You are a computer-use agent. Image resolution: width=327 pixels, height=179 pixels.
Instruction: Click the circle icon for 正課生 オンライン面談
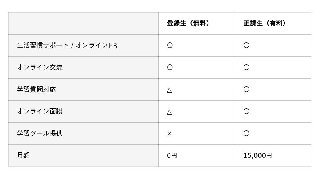246,112
